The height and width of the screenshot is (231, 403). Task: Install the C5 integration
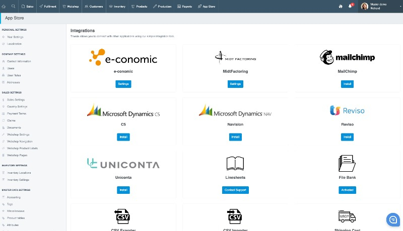123,137
